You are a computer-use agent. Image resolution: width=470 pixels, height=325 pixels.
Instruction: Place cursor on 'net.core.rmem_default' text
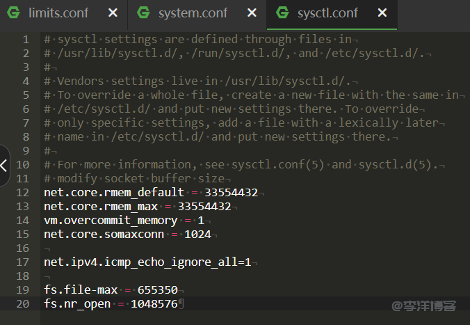114,193
